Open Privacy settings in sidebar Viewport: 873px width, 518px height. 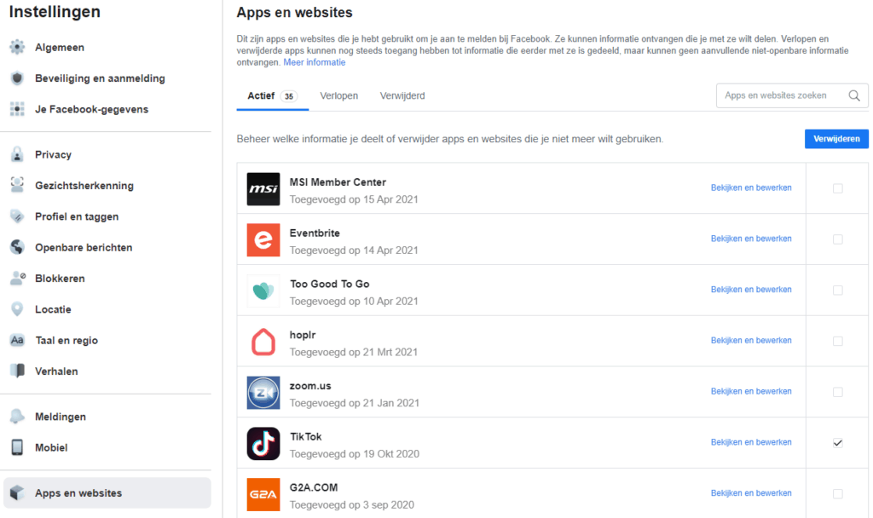pyautogui.click(x=53, y=155)
